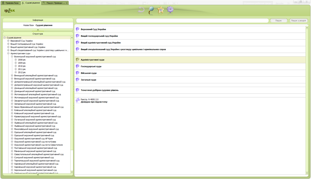Expand Вінницький апеляційний адміністративний суд node
The width and height of the screenshot is (311, 179).
(12, 75)
